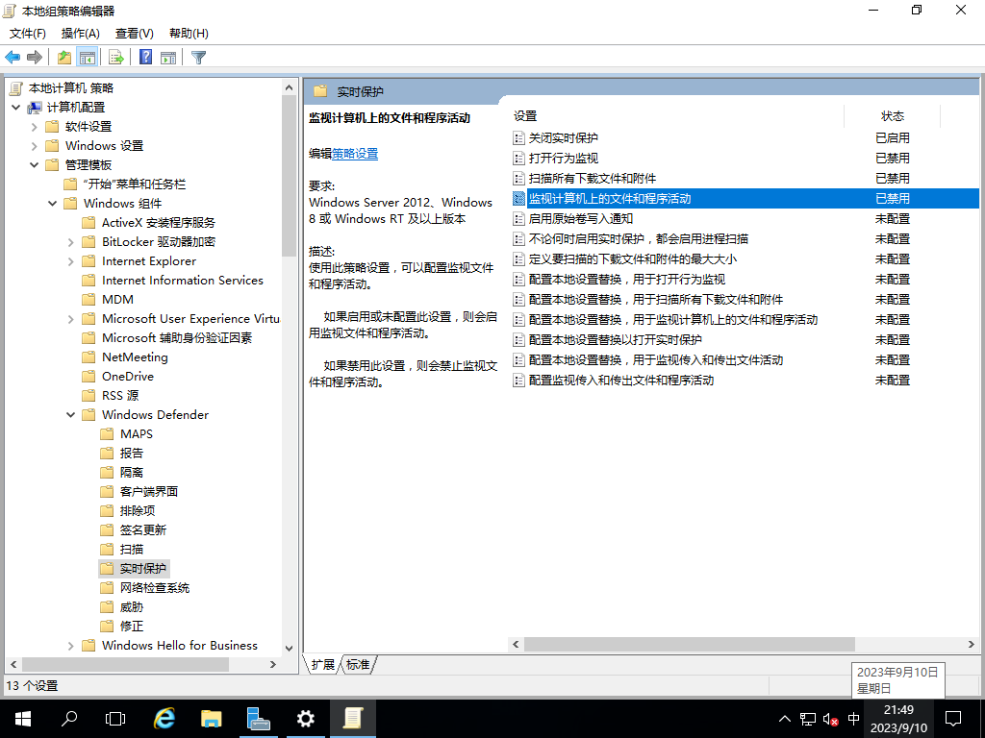Expand the 软件设置 tree node

click(x=35, y=127)
